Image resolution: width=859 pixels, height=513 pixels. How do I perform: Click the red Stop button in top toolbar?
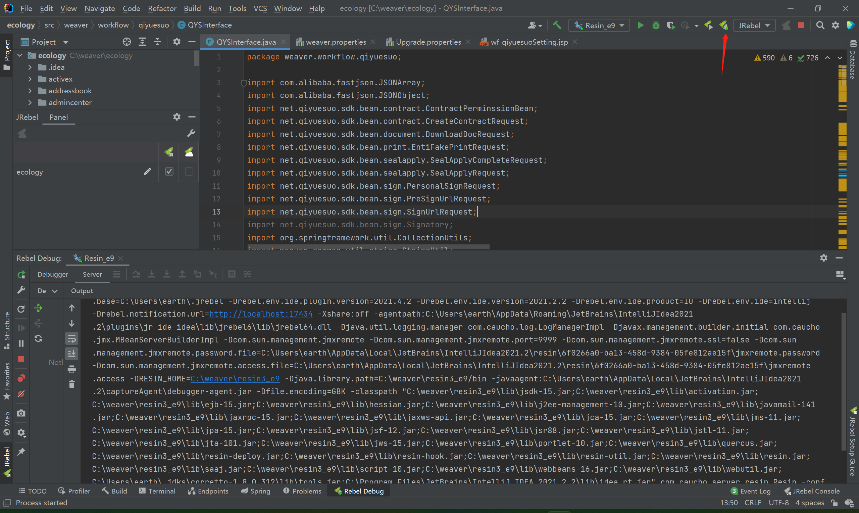(x=801, y=25)
